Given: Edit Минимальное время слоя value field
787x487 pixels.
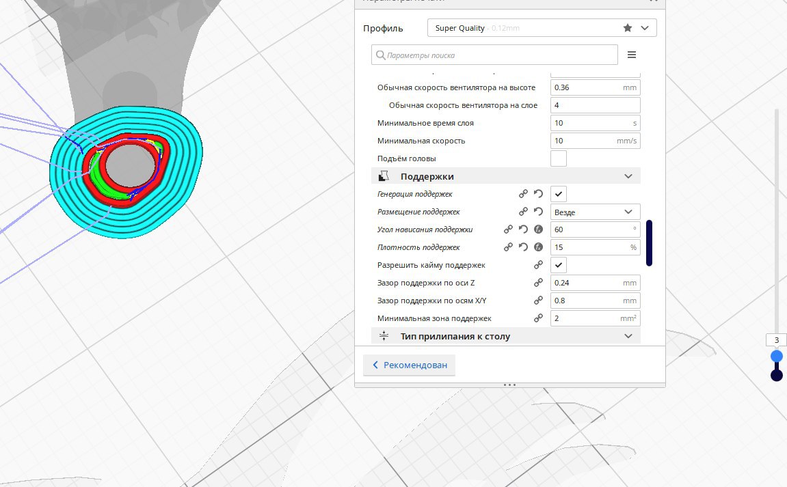Looking at the screenshot, I should pos(595,123).
